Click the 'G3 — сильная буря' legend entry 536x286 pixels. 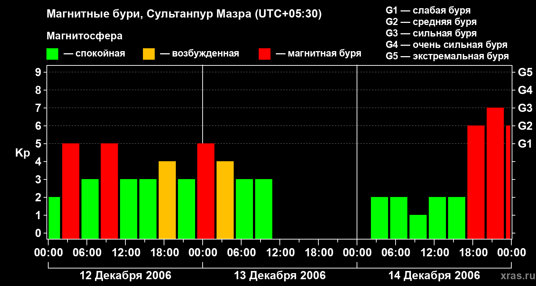tap(431, 33)
